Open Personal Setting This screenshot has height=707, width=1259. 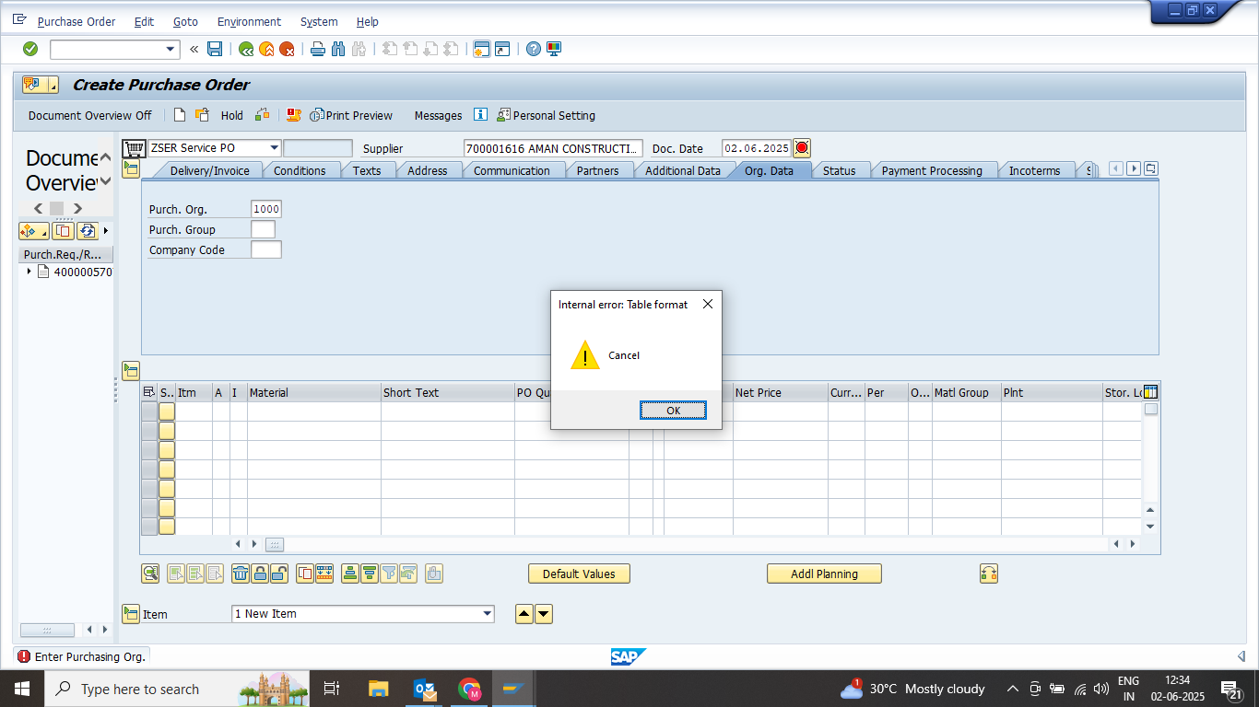pos(546,115)
